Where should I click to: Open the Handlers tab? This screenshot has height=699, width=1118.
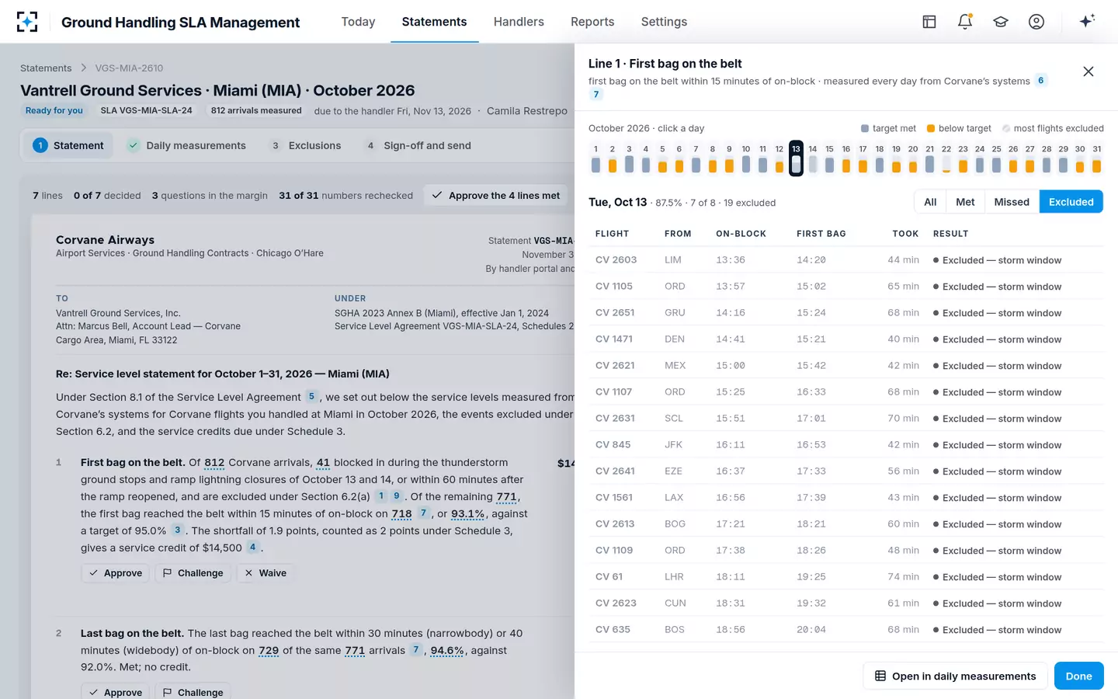(x=519, y=22)
